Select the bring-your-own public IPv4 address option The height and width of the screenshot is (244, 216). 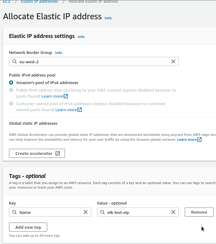click(11, 90)
